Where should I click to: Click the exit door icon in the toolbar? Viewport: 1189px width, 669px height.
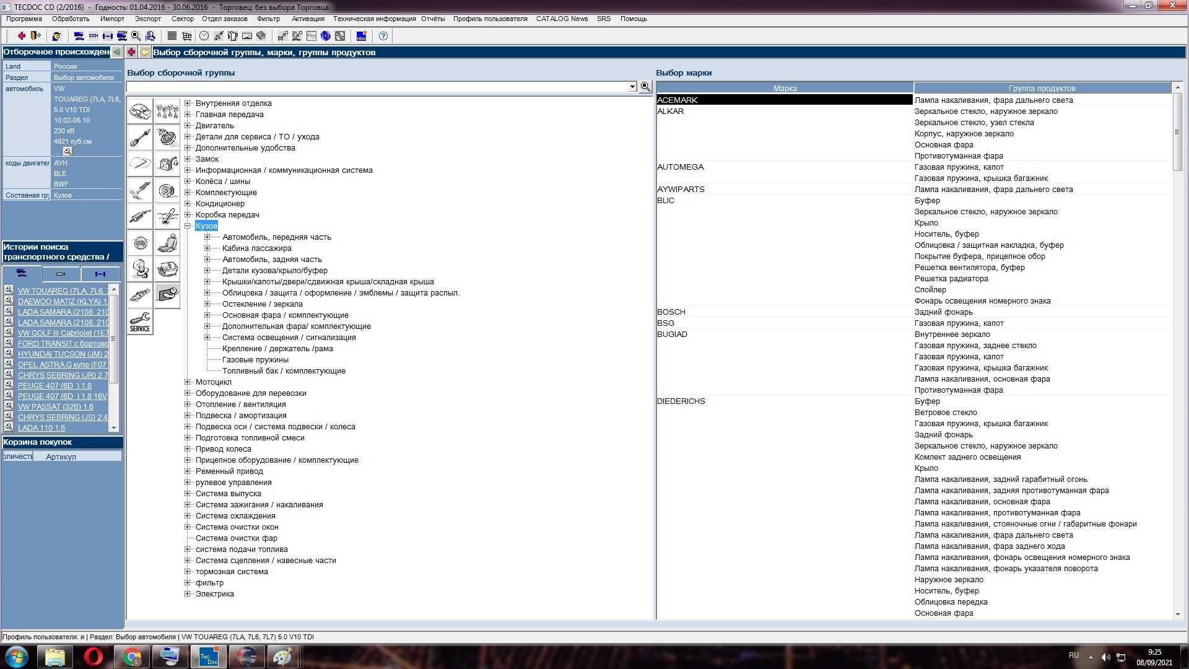[35, 36]
